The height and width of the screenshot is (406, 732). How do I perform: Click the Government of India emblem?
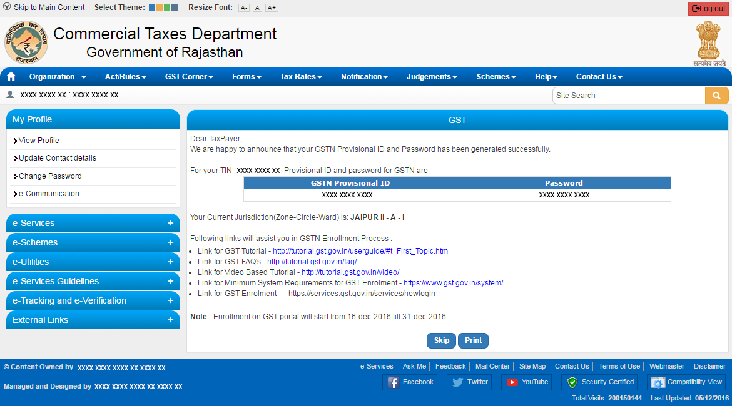[x=709, y=42]
